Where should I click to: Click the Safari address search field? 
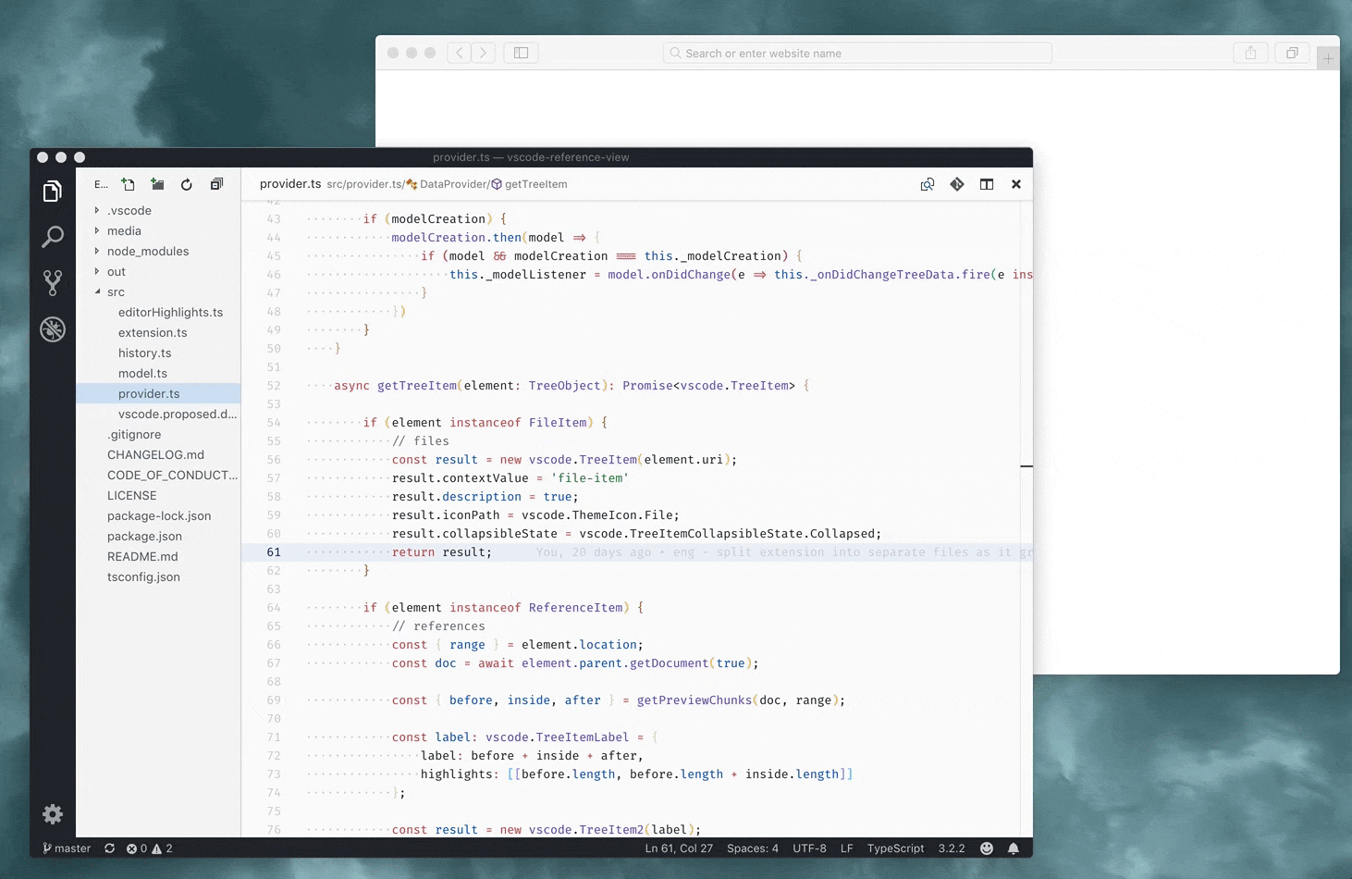point(857,54)
